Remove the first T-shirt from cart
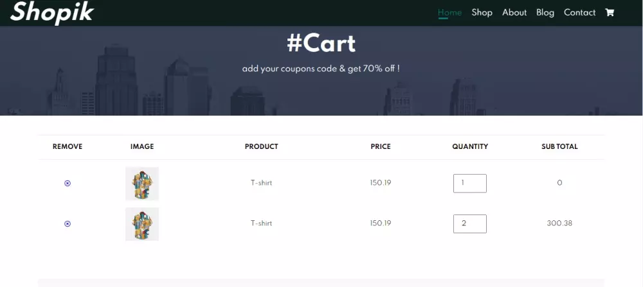Image resolution: width=643 pixels, height=287 pixels. click(68, 183)
